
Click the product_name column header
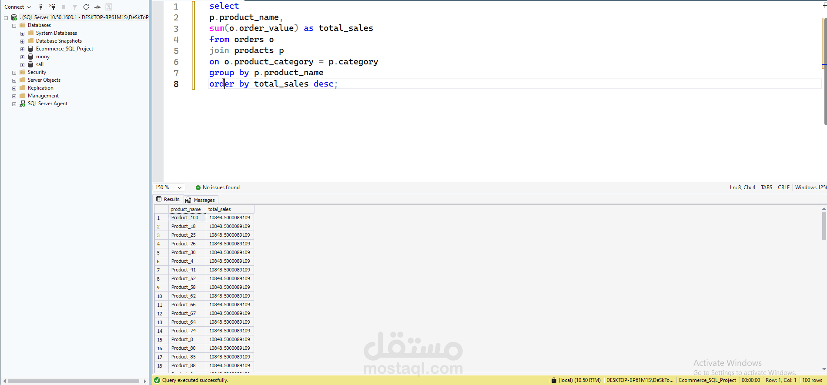coord(187,209)
